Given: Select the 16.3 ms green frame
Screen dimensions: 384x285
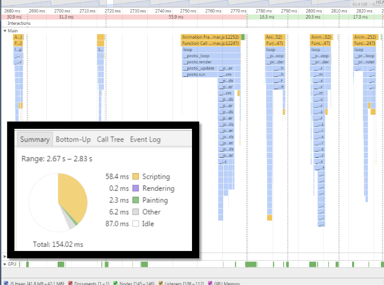Looking at the screenshot, I should (267, 17).
